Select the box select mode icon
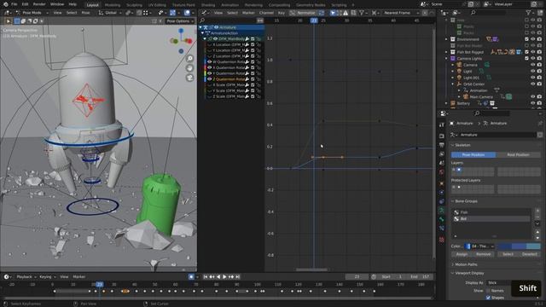Screen dimensions: 546x307 coord(17,20)
